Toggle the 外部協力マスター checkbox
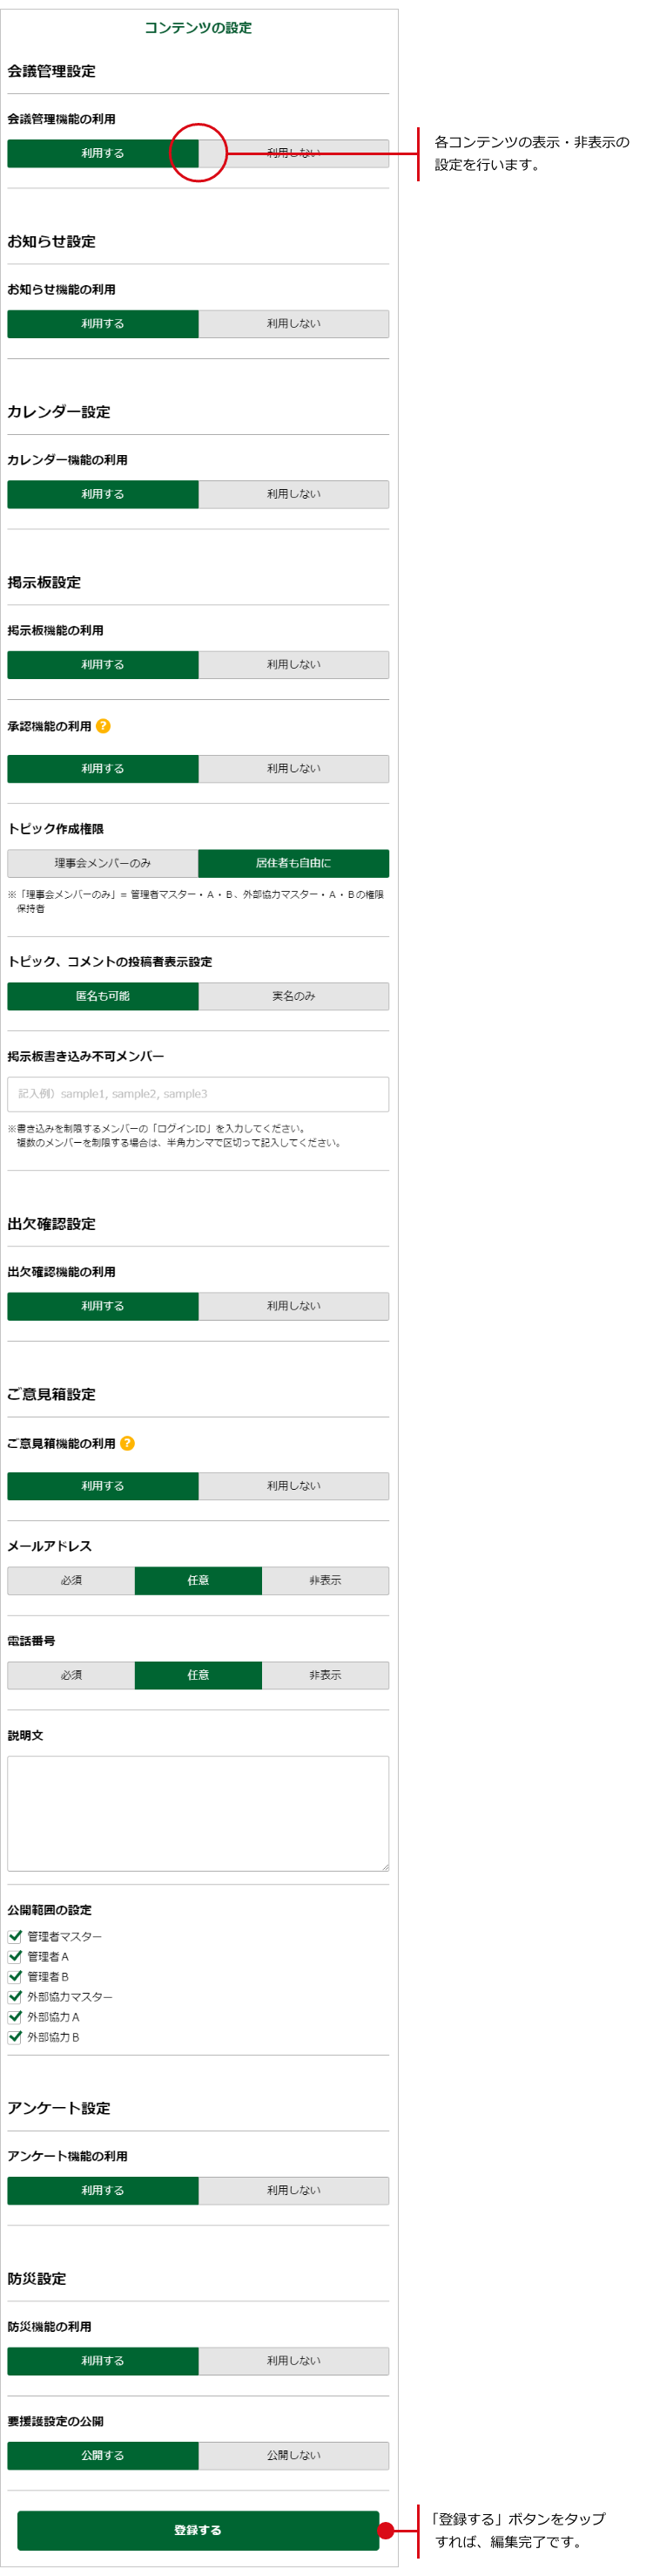653x2576 pixels. tap(15, 1996)
